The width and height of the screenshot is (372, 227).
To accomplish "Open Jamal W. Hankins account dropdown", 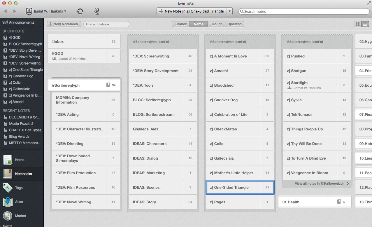I will click(47, 11).
